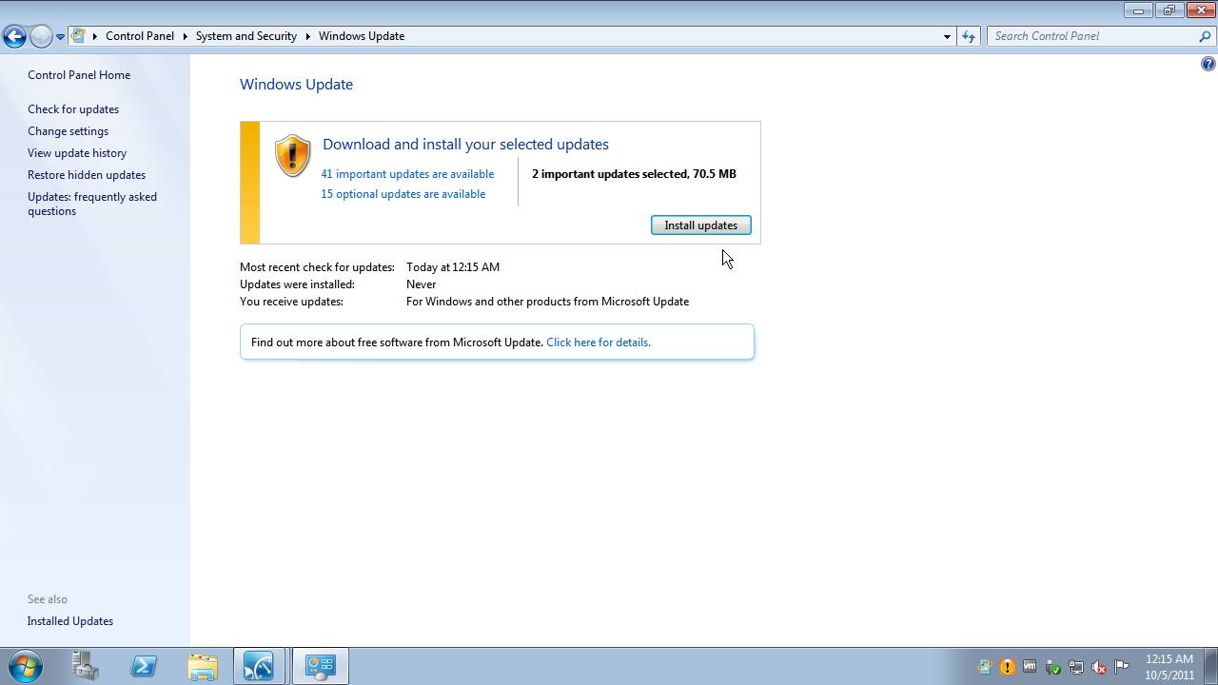Viewport: 1218px width, 685px height.
Task: Click Check for updates
Action: (x=73, y=109)
